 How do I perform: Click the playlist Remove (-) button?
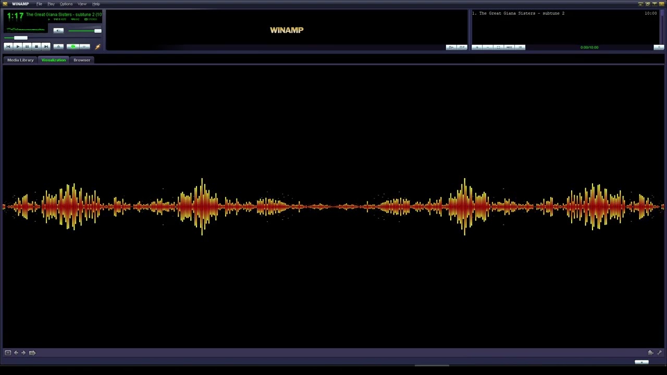coord(488,47)
